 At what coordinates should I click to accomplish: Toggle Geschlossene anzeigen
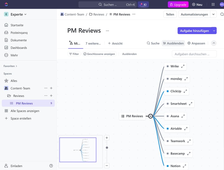(x=99, y=54)
